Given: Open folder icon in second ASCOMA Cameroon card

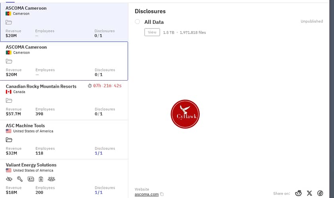Looking at the screenshot, I should click(9, 62).
